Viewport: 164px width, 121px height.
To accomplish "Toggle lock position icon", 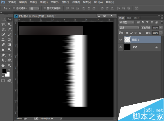I will [x=135, y=33].
